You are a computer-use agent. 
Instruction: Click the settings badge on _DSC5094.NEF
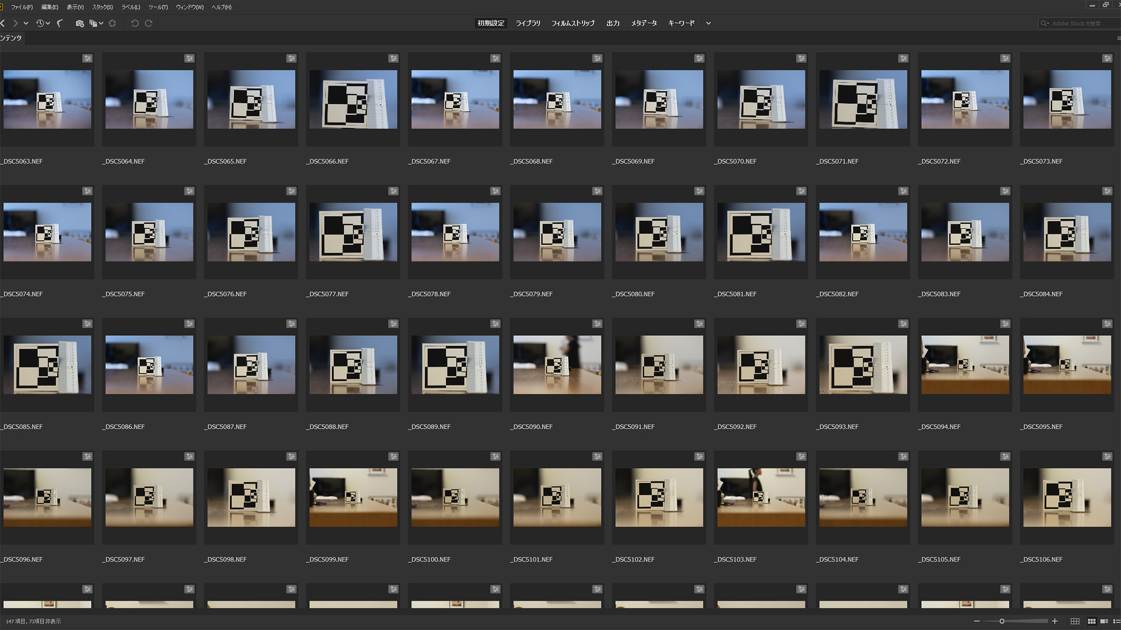tap(1006, 324)
